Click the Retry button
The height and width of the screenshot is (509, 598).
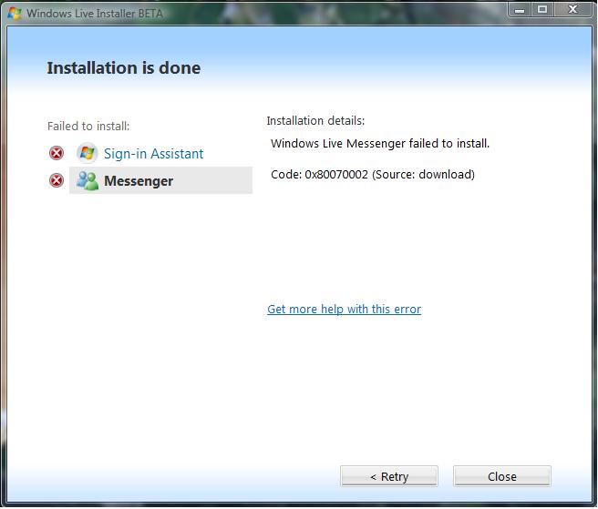[x=388, y=476]
